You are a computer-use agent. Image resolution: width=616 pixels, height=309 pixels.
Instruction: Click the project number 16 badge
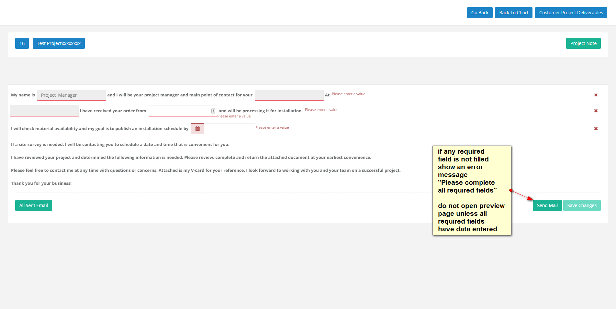point(22,43)
